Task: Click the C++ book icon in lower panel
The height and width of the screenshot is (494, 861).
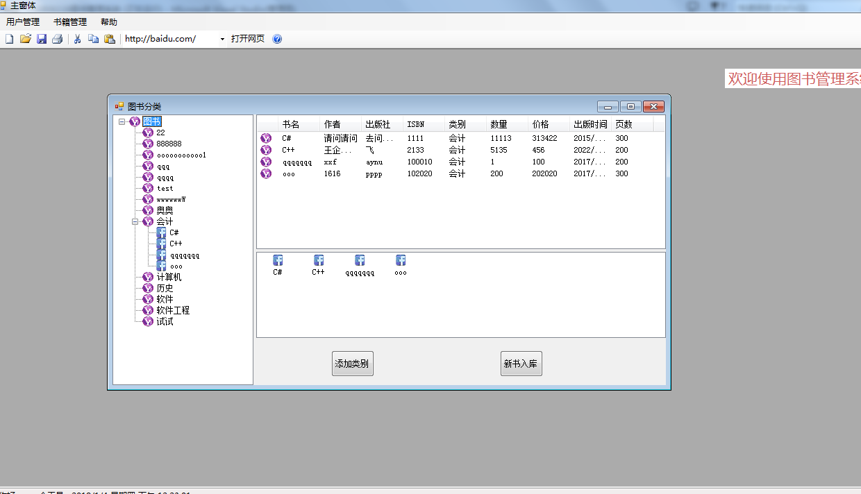Action: (x=319, y=260)
